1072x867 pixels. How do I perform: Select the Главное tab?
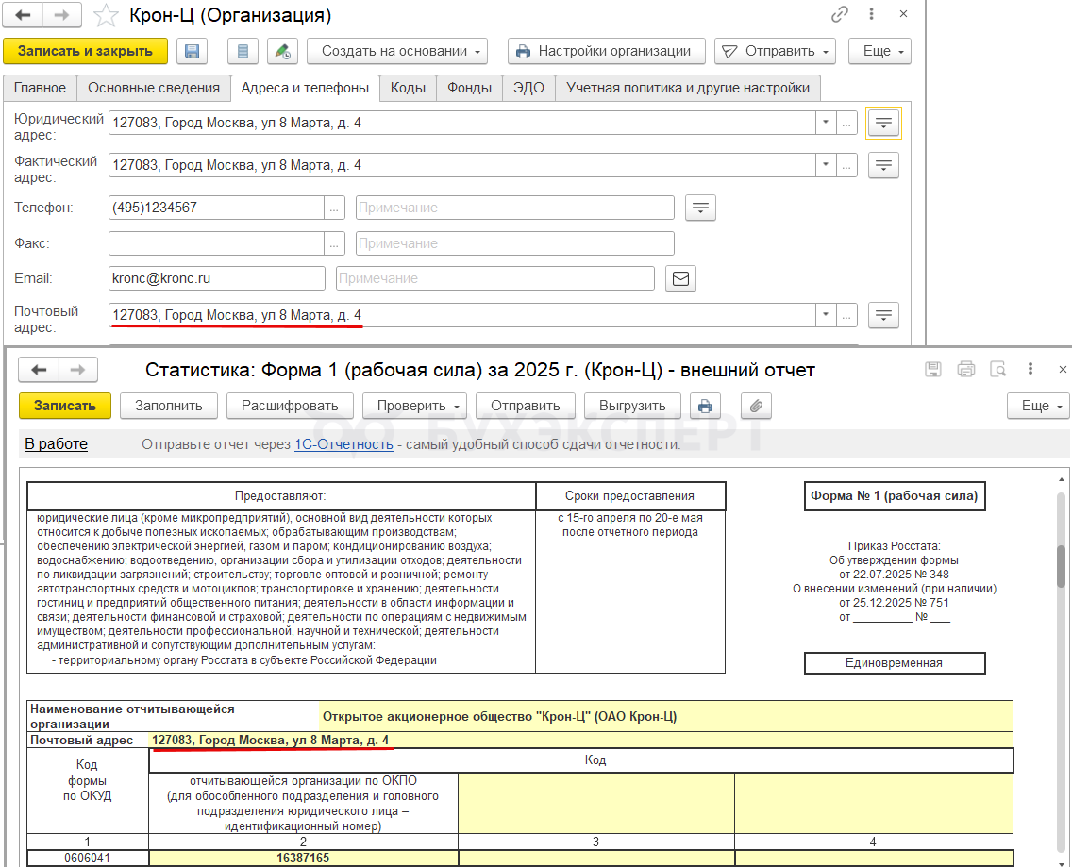point(40,88)
